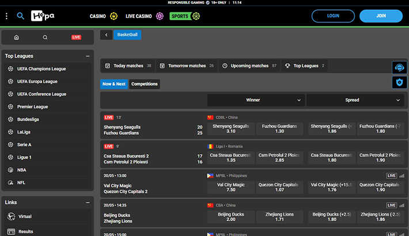Show Tomorrow matches
The height and width of the screenshot is (236, 409).
pyautogui.click(x=187, y=66)
